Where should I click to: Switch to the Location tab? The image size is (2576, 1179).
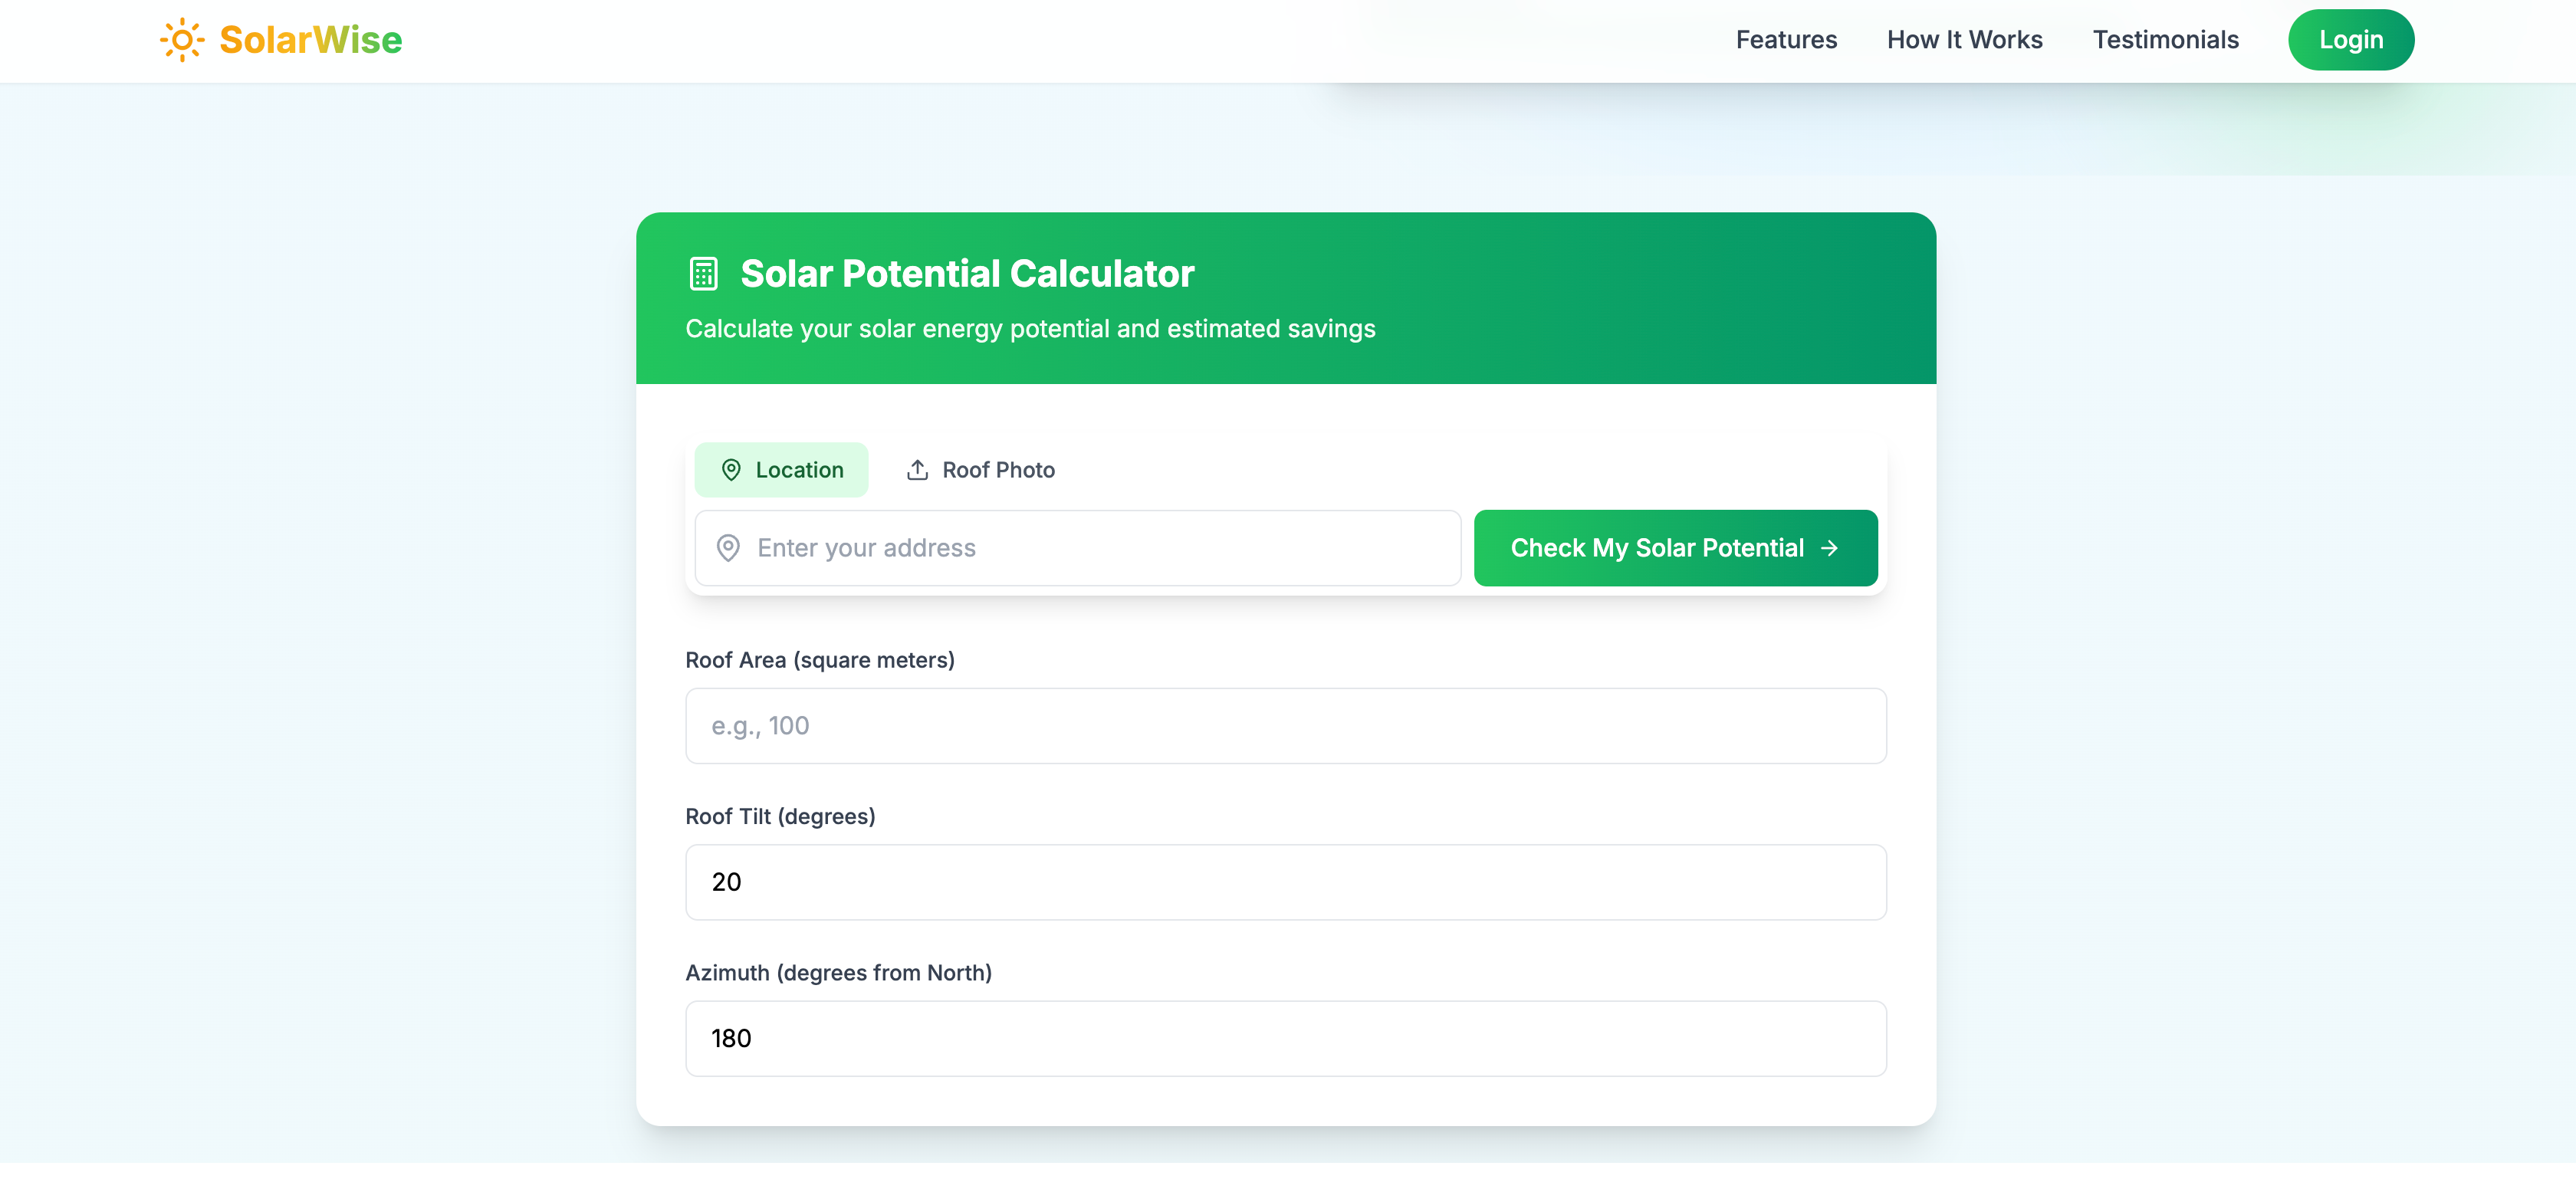tap(781, 470)
